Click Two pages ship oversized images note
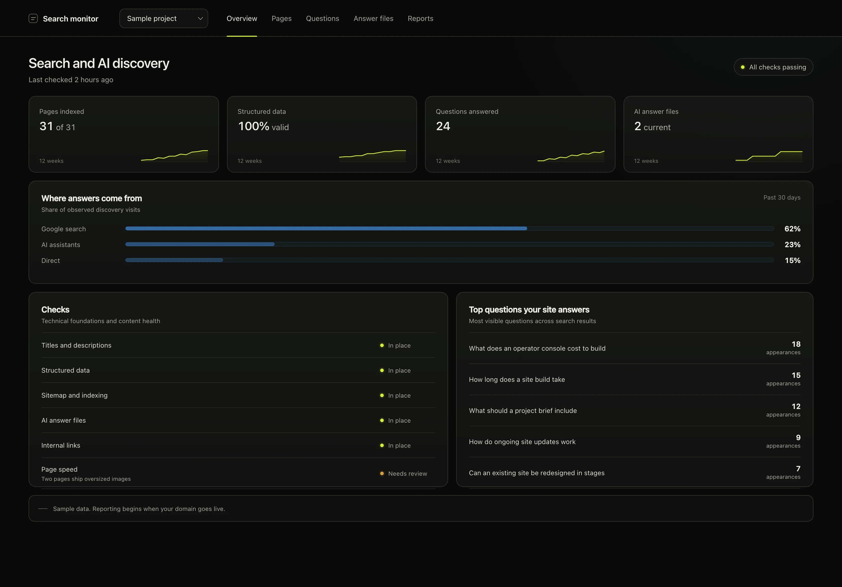The height and width of the screenshot is (587, 842). (x=86, y=479)
